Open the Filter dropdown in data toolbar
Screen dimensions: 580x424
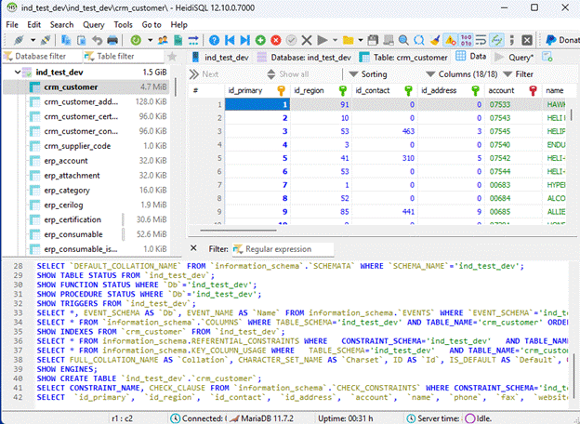tap(519, 74)
